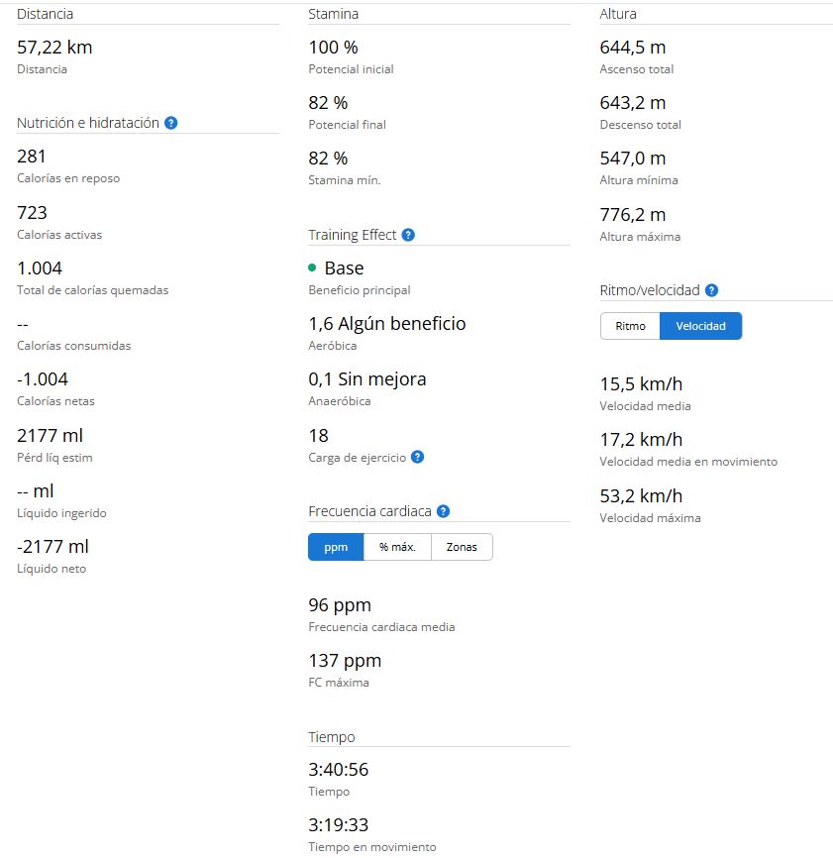The image size is (833, 858).
Task: Click the 57,22 km distance value
Action: (x=55, y=47)
